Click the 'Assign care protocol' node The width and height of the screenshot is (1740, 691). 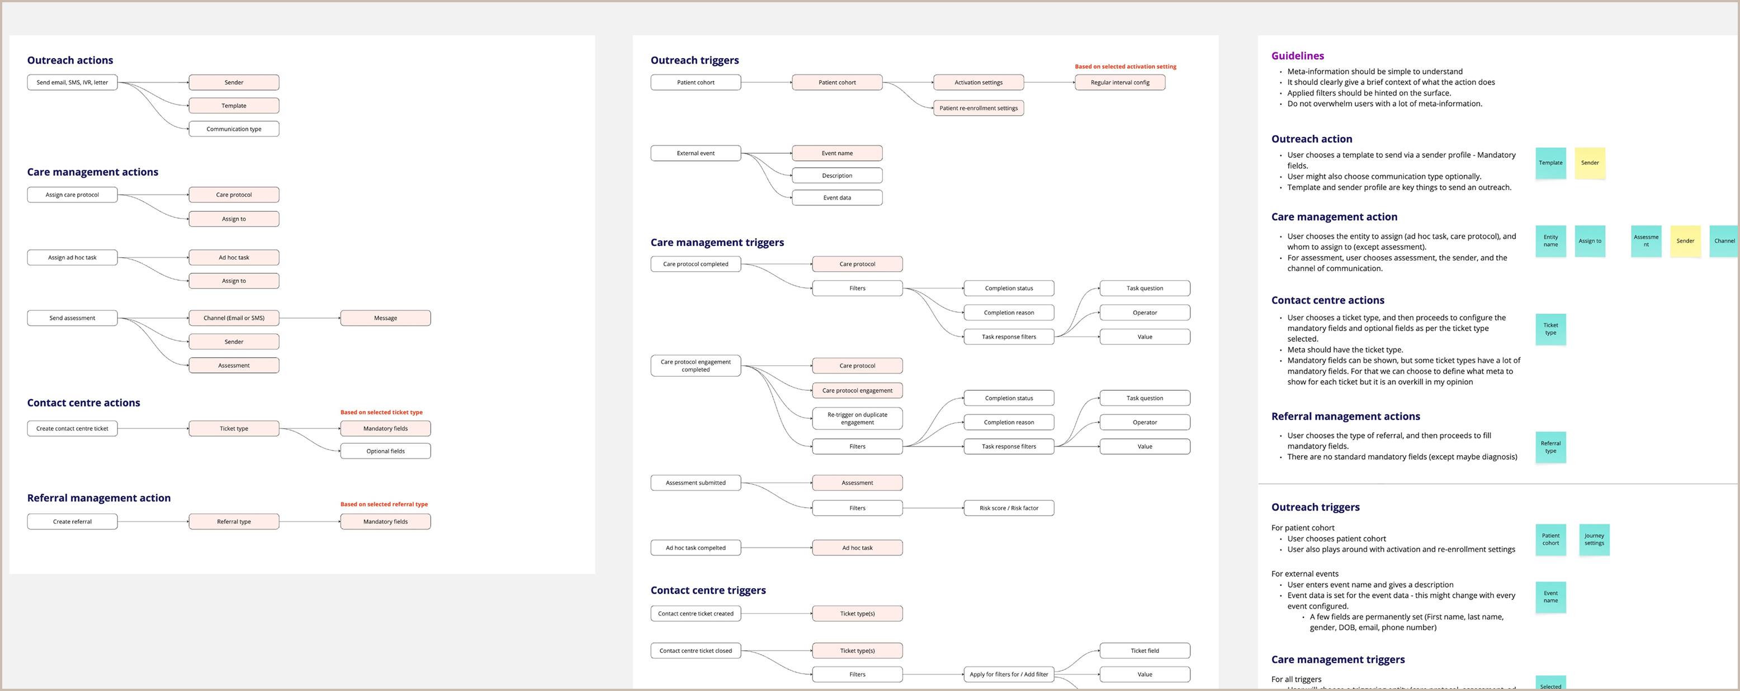pos(72,195)
